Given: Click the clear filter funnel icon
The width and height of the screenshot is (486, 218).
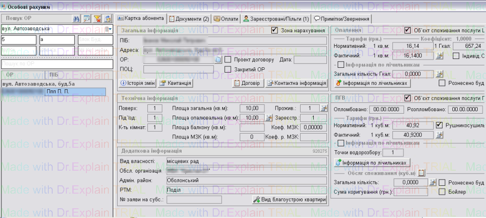Looking at the screenshot, I should pyautogui.click(x=97, y=18).
